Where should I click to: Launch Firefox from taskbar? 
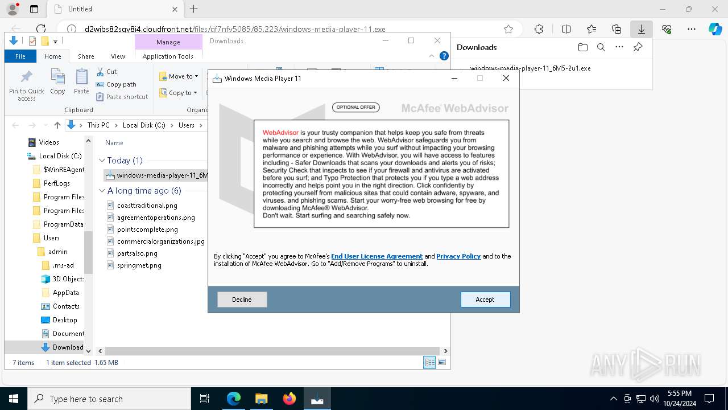coord(289,399)
